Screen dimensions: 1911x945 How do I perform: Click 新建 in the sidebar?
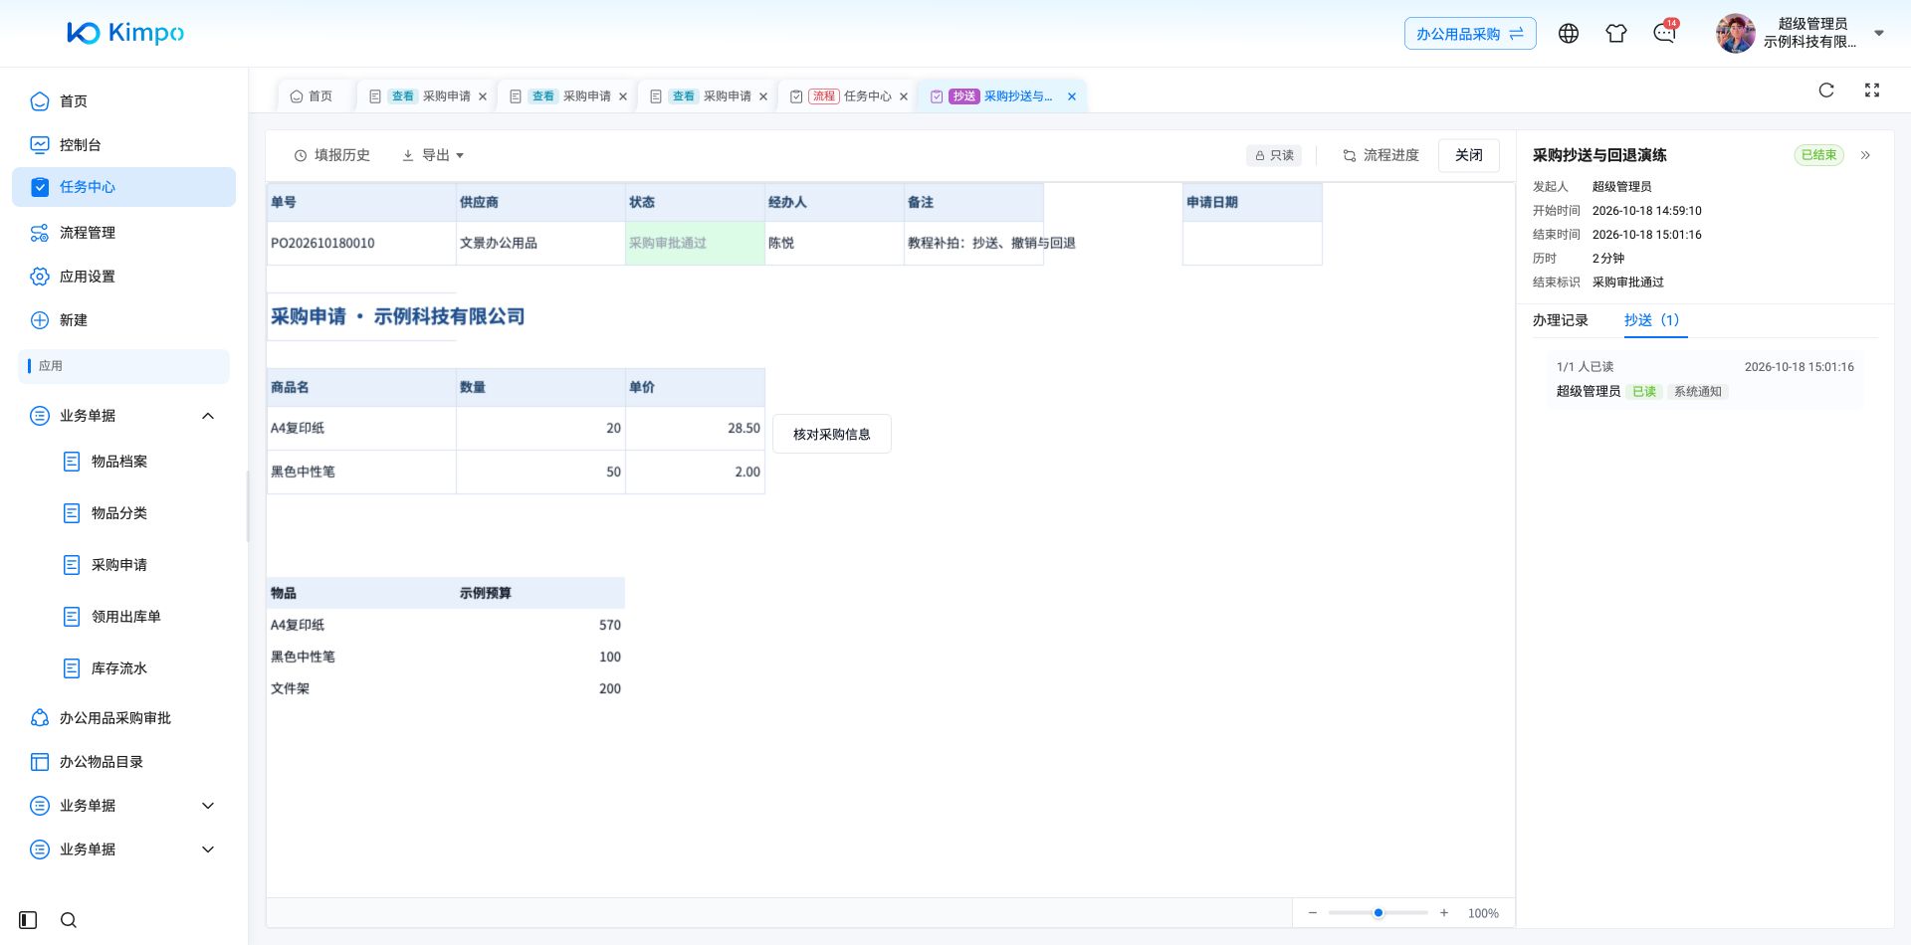pyautogui.click(x=123, y=320)
